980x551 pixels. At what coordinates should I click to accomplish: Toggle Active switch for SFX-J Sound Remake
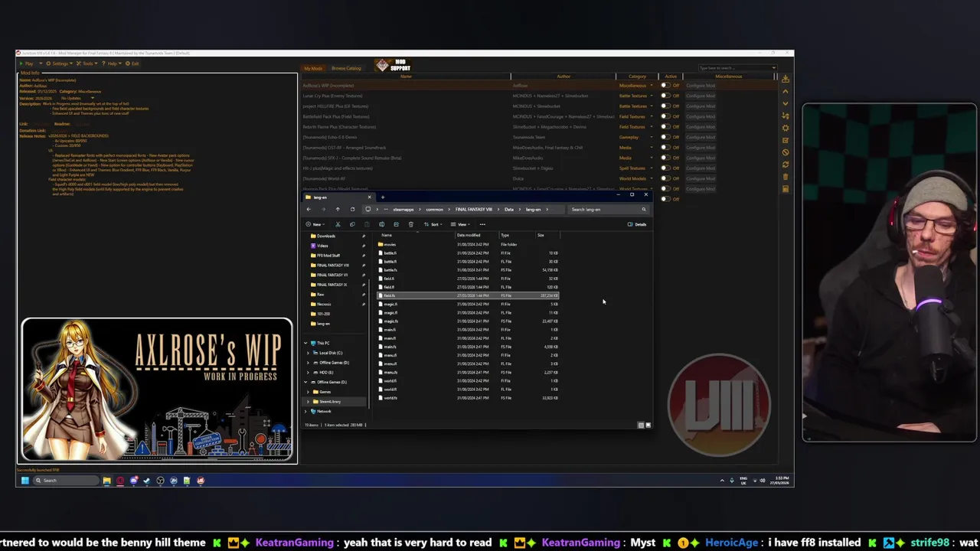pos(665,158)
